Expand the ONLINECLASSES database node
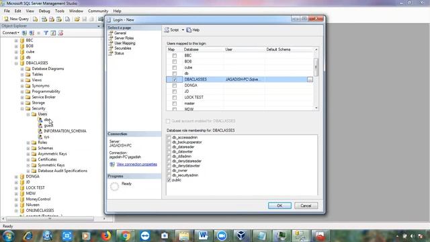Image resolution: width=430 pixels, height=242 pixels. tap(16, 210)
